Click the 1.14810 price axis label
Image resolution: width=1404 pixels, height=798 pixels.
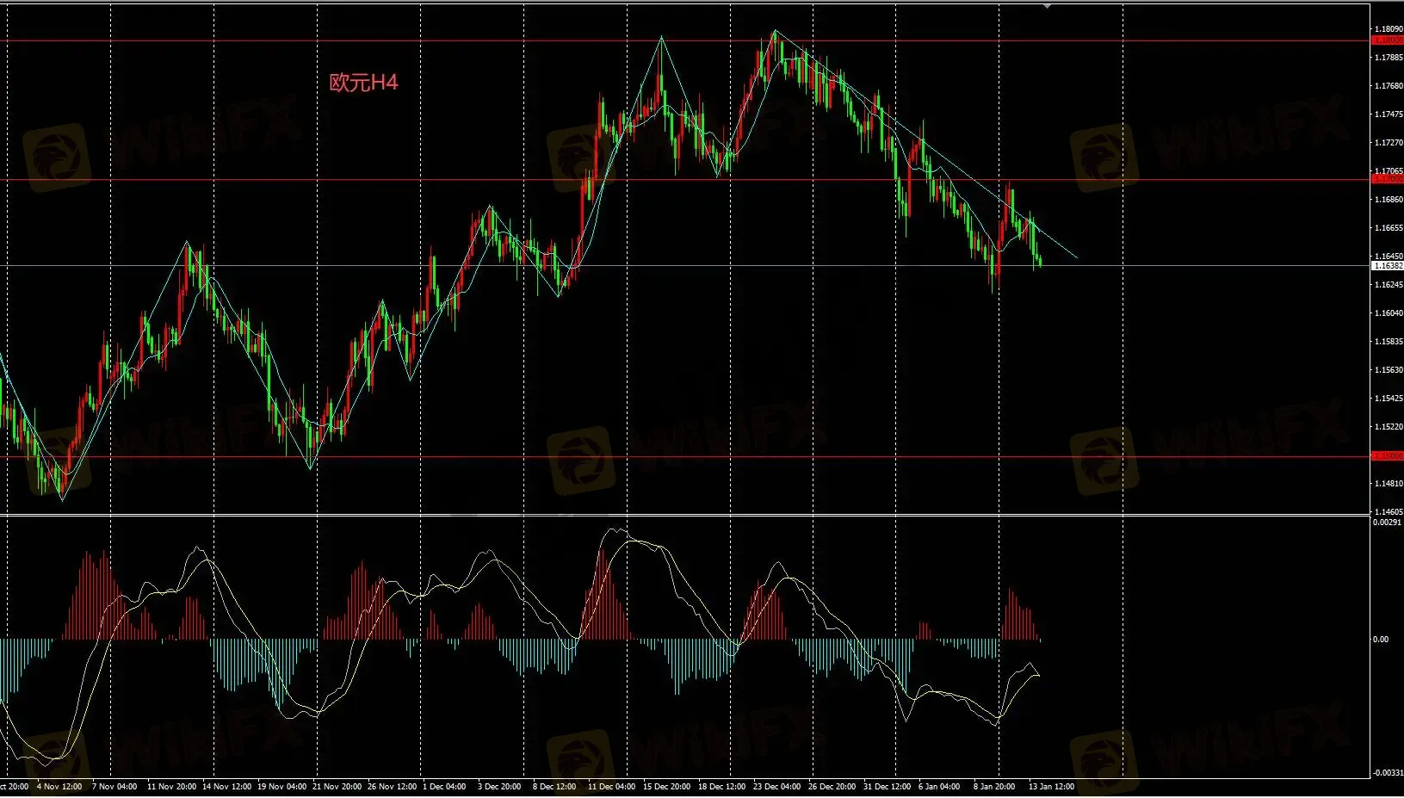pyautogui.click(x=1389, y=484)
